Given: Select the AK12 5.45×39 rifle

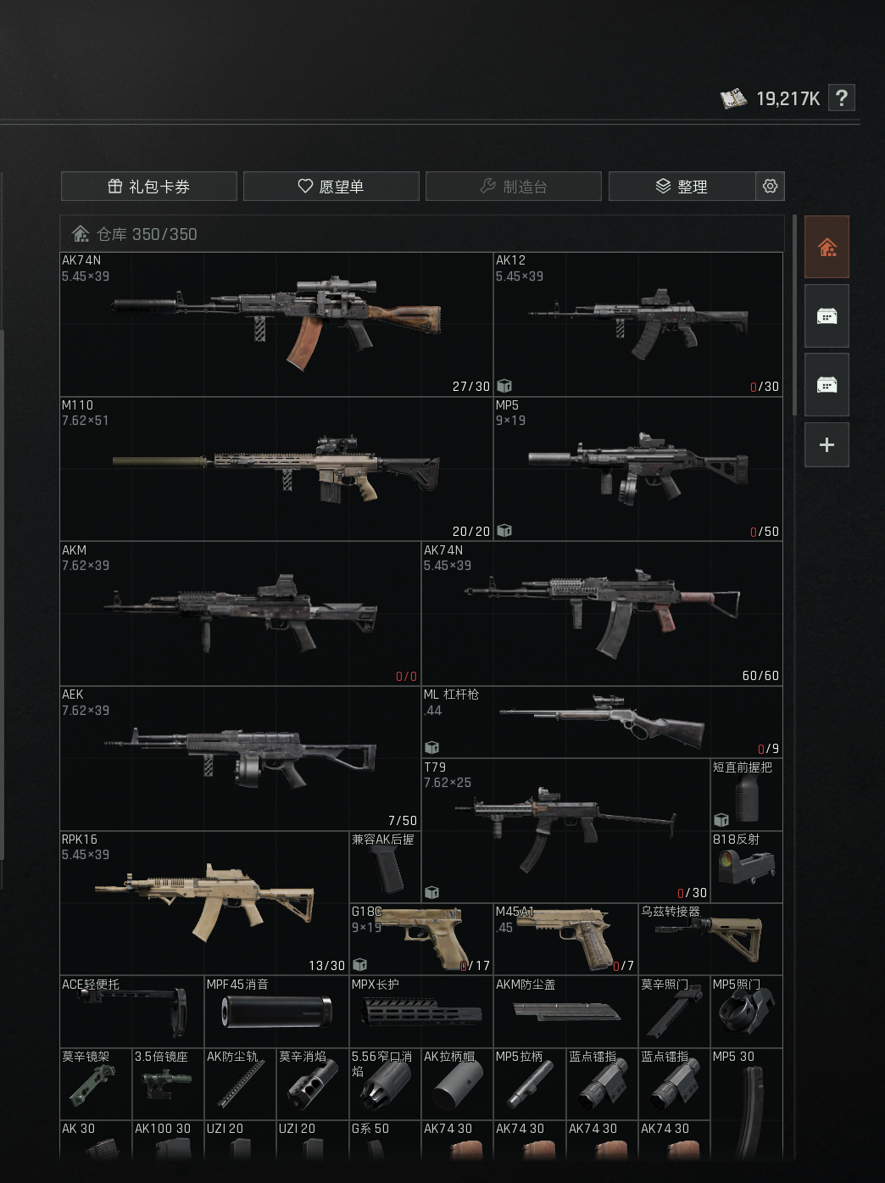Looking at the screenshot, I should pos(638,324).
